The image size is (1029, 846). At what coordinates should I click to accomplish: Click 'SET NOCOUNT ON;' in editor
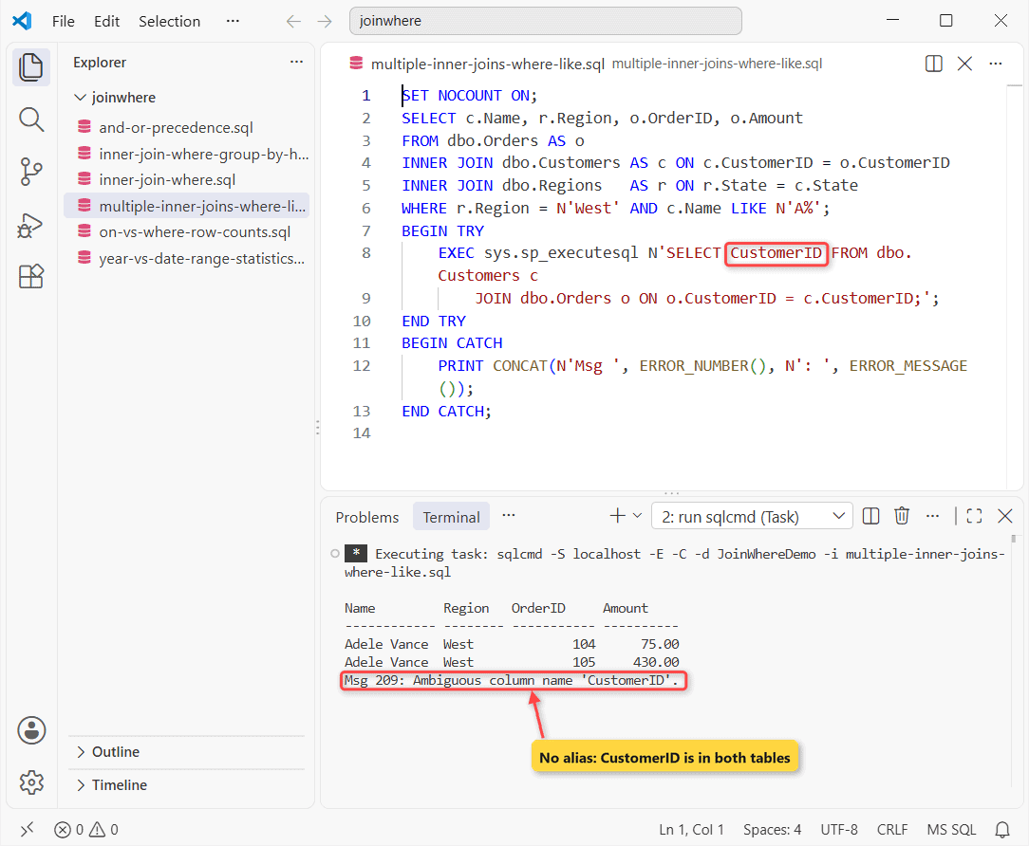(x=469, y=96)
